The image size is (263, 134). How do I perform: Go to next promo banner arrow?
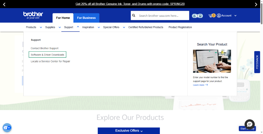click(256, 4)
